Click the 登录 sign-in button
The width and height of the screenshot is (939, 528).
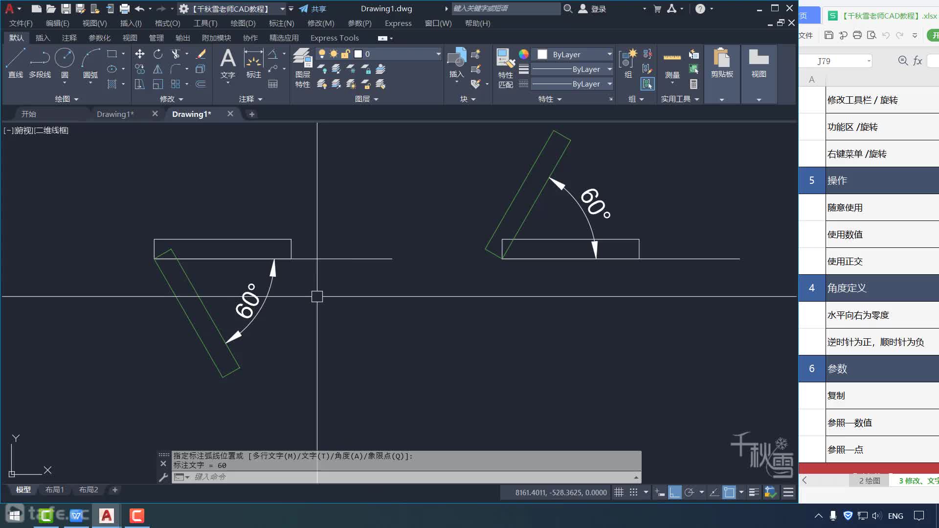[592, 9]
